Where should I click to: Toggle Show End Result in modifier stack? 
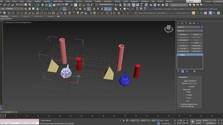[183, 71]
